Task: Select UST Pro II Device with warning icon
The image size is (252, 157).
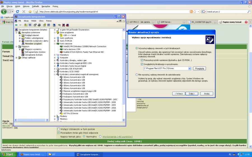Action: point(71,113)
